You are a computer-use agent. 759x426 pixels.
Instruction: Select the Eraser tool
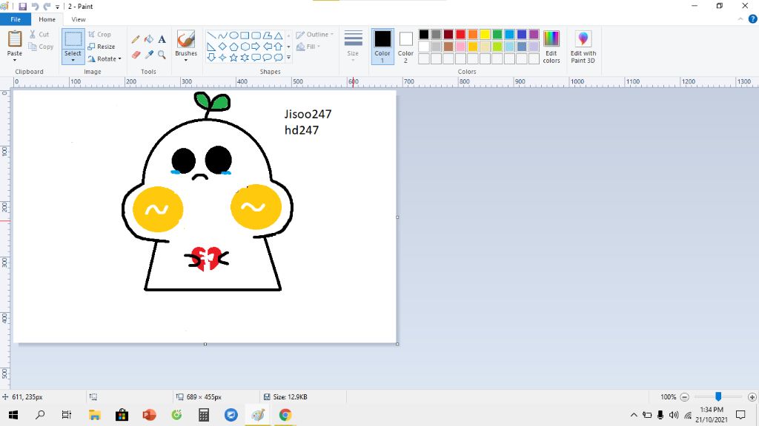point(136,55)
